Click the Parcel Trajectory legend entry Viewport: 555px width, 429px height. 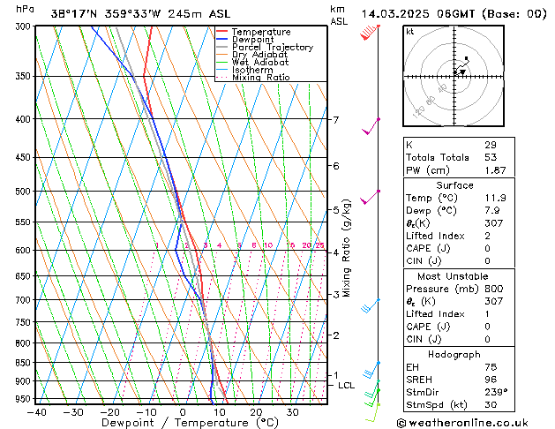click(x=271, y=48)
